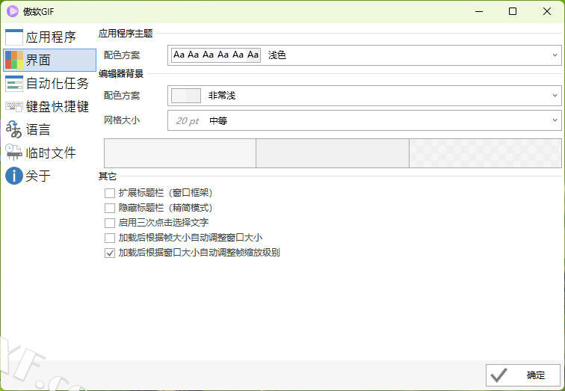The width and height of the screenshot is (565, 391).
Task: Open the 关于 page
Action: pos(50,176)
